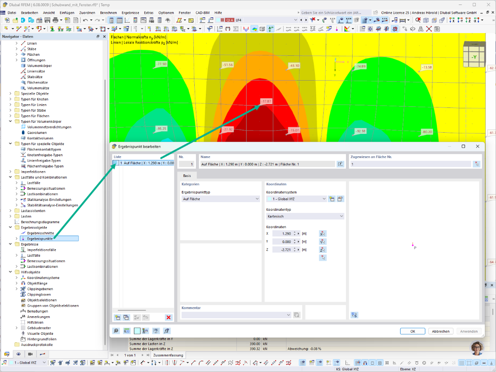Image resolution: width=496 pixels, height=372 pixels.
Task: Select the Zusammenfassung tab at bottom
Action: tap(168, 355)
